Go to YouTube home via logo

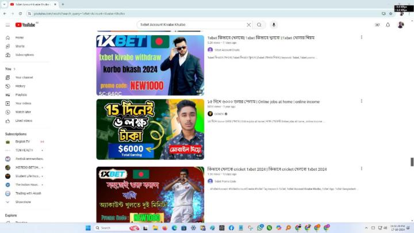(25, 25)
